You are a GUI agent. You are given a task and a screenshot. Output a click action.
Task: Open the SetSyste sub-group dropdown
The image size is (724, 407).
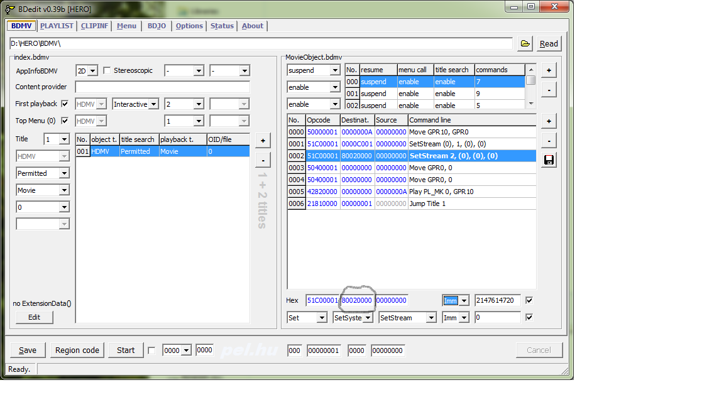tap(368, 317)
